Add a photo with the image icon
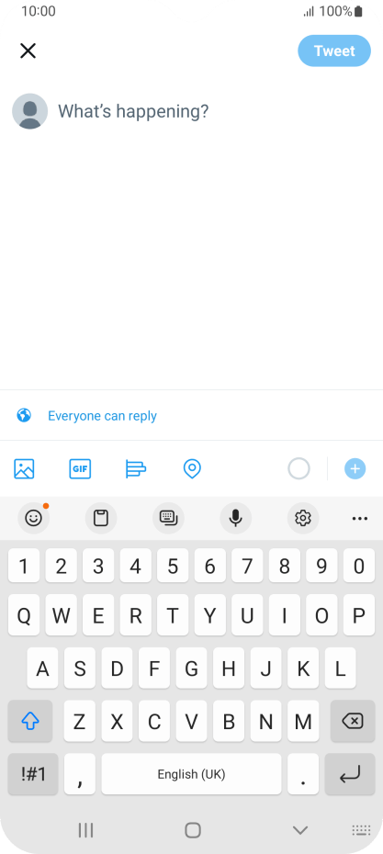The width and height of the screenshot is (383, 854). click(24, 468)
